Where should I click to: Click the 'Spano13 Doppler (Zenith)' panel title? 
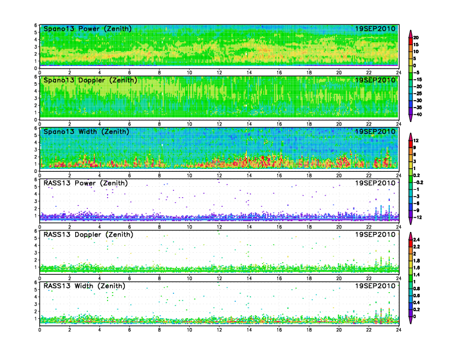pos(90,80)
